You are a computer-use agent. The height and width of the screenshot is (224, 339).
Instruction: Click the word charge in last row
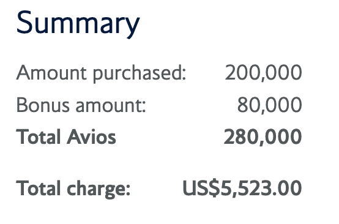tap(99, 189)
